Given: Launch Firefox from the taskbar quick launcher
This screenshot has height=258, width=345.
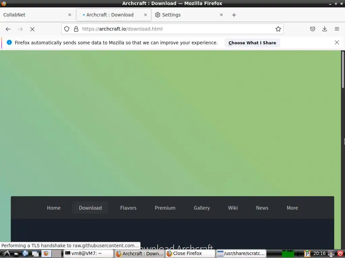Looking at the screenshot, I should (x=46, y=253).
